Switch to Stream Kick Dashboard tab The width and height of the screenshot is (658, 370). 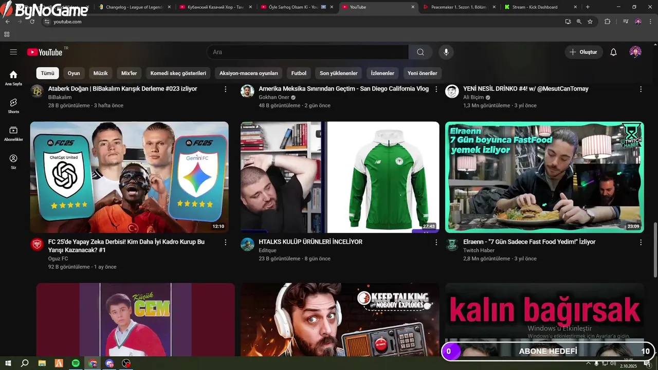(541, 7)
